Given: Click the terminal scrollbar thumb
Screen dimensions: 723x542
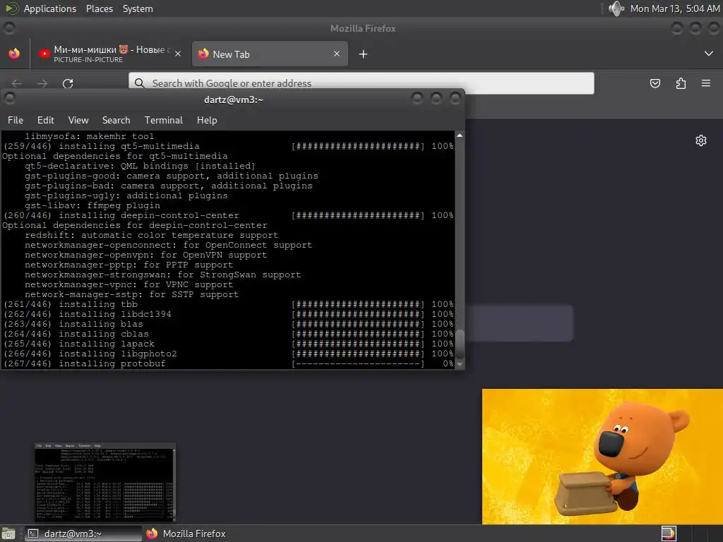Looking at the screenshot, I should [459, 344].
